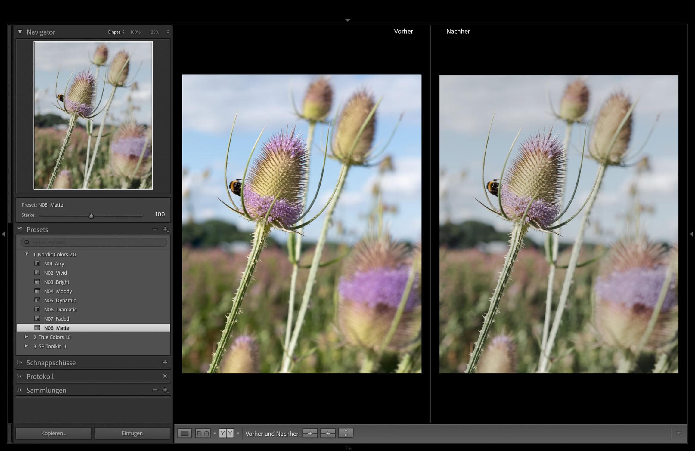Click the Einfügen button
695x451 pixels.
[x=132, y=433]
